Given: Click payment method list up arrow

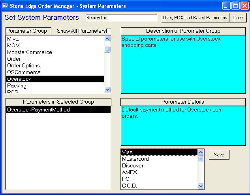Looking at the screenshot, I should click(x=201, y=152).
